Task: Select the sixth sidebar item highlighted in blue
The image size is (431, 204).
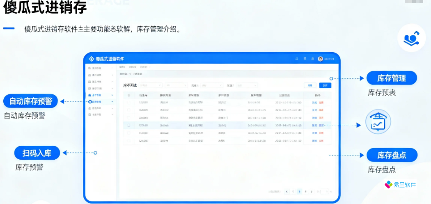Action: tap(100, 102)
